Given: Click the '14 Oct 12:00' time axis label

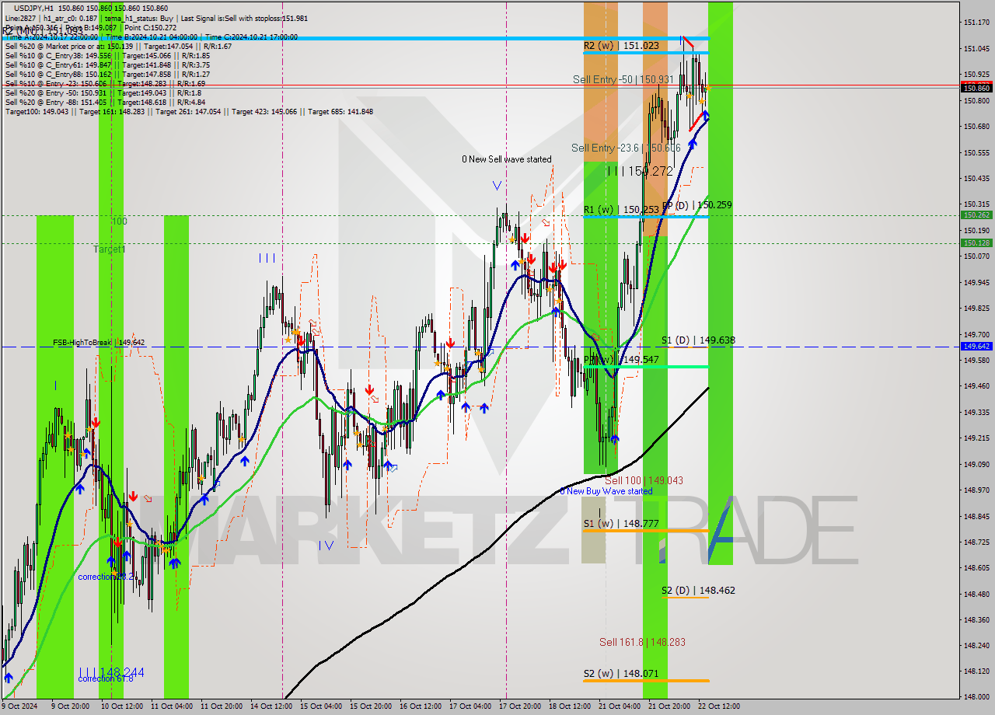Looking at the screenshot, I should click(x=271, y=706).
